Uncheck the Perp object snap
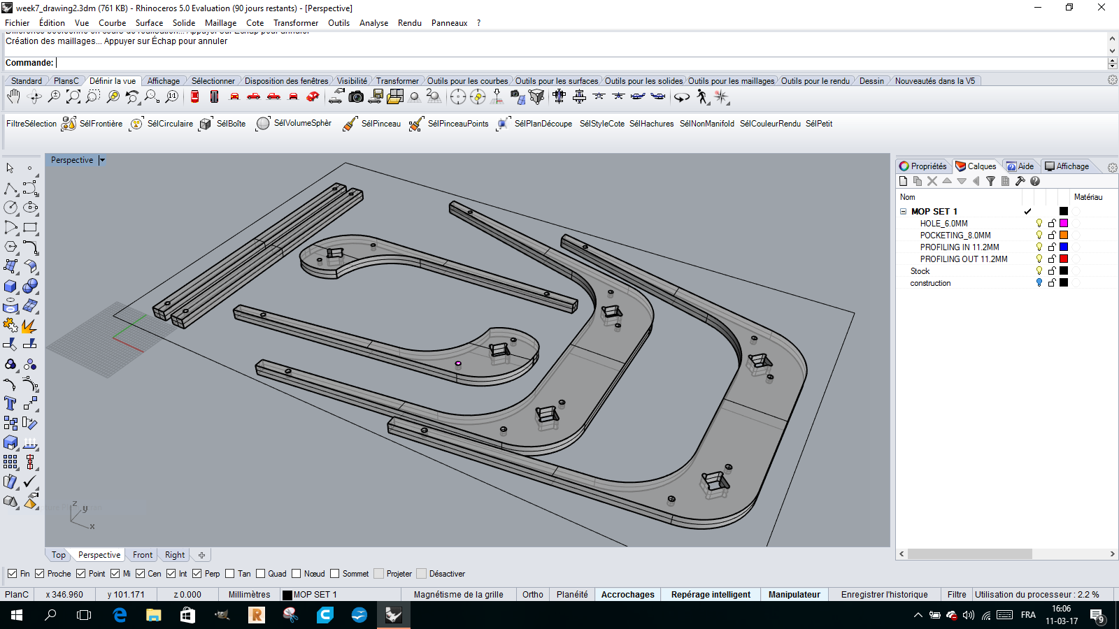1119x629 pixels. tap(197, 574)
